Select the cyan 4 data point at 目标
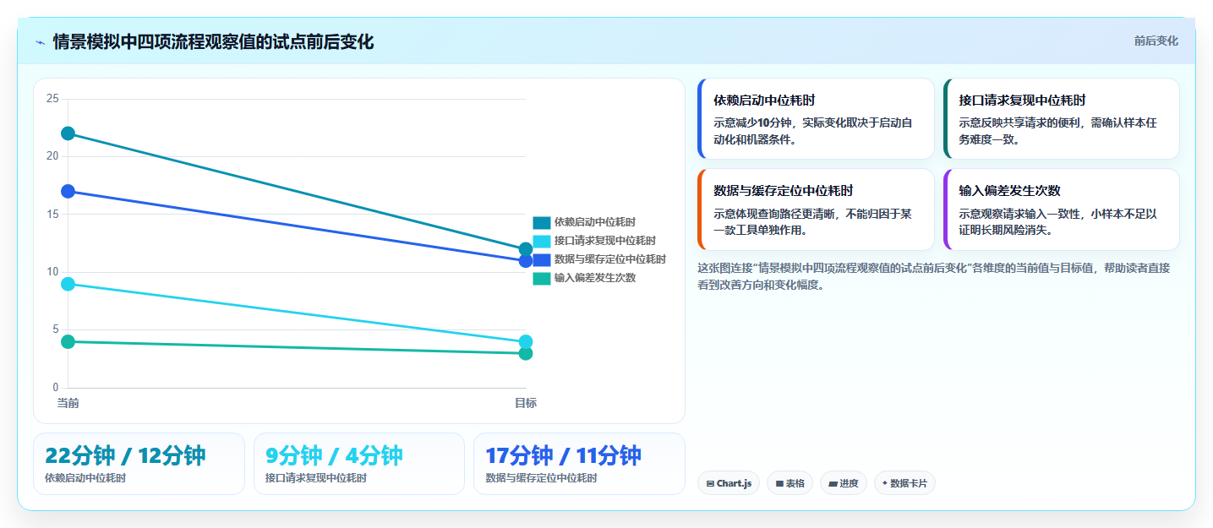Screen dimensions: 1213x528 point(526,341)
